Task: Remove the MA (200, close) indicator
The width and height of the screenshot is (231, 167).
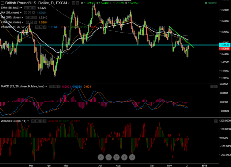Action: pyautogui.click(x=35, y=17)
